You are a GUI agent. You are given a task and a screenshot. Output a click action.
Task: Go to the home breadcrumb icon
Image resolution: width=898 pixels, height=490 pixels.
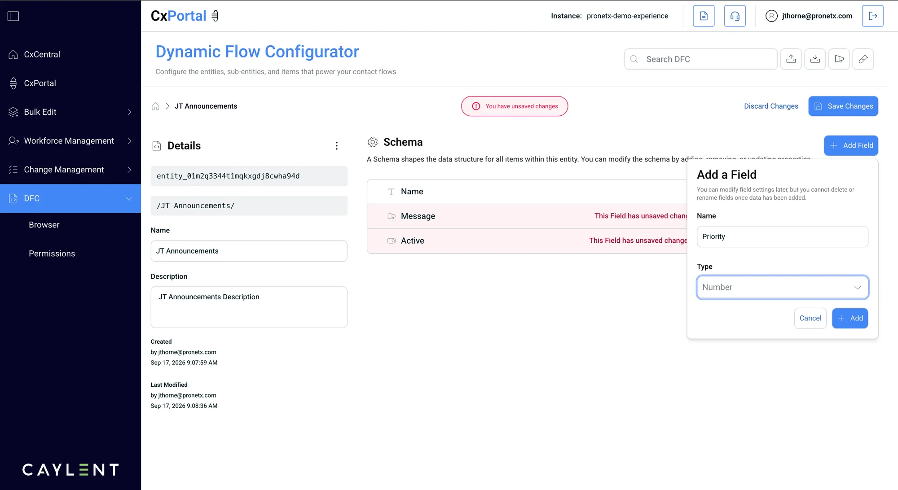[x=155, y=106]
